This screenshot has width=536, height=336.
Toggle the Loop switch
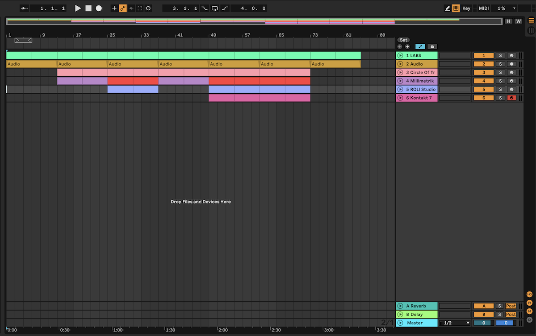pyautogui.click(x=215, y=8)
